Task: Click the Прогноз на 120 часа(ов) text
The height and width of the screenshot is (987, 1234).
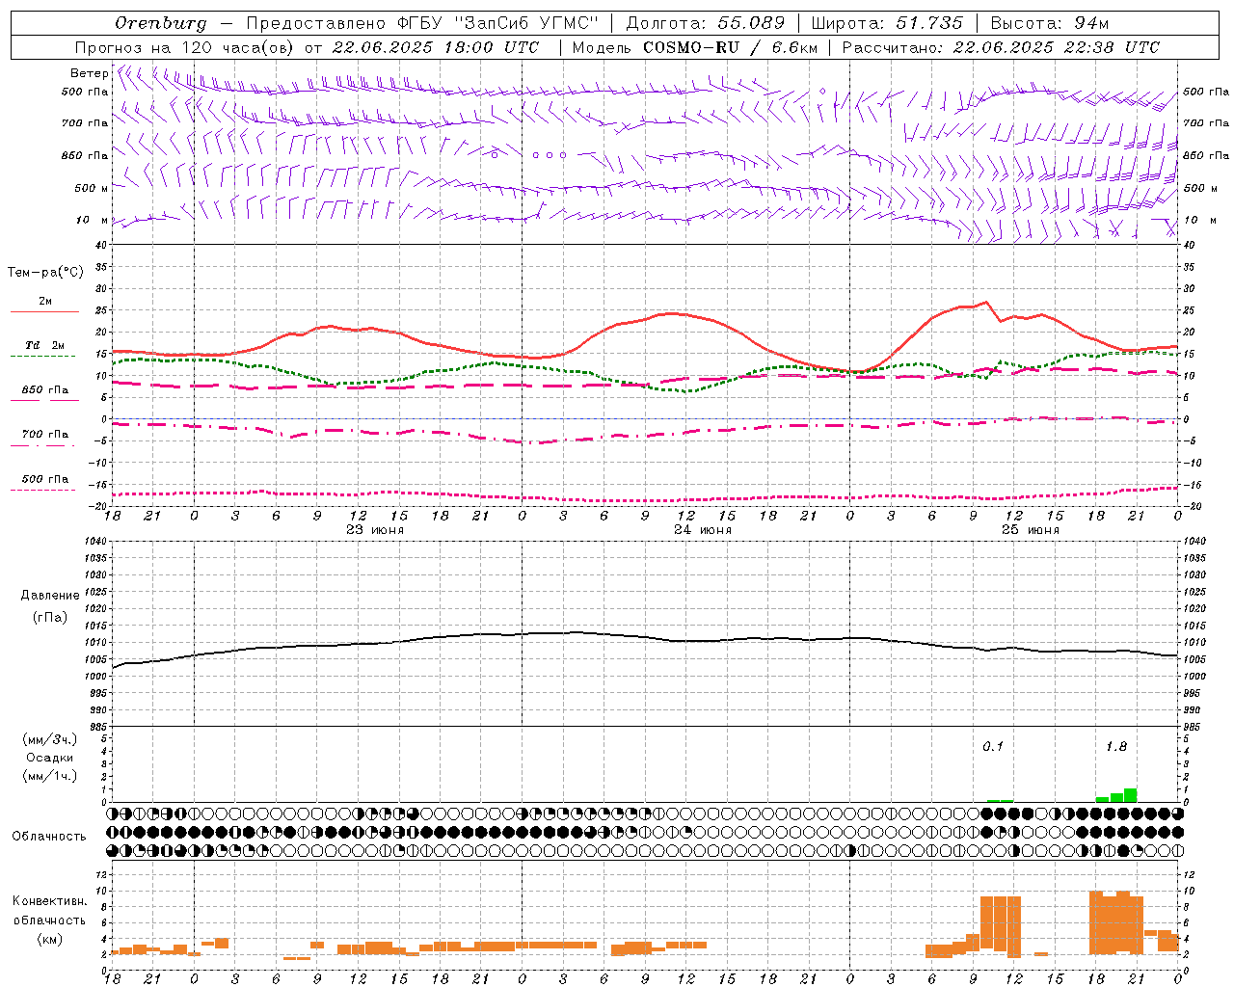Action: [185, 47]
